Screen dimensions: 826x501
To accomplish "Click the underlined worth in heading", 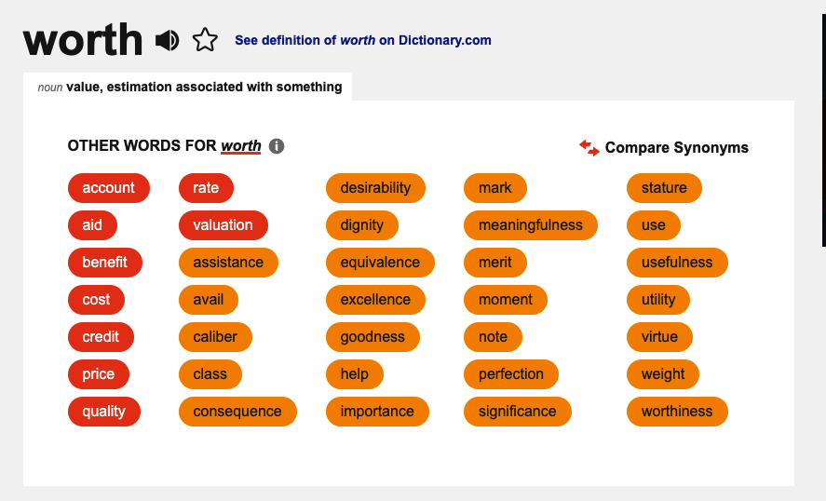I will pos(241,146).
